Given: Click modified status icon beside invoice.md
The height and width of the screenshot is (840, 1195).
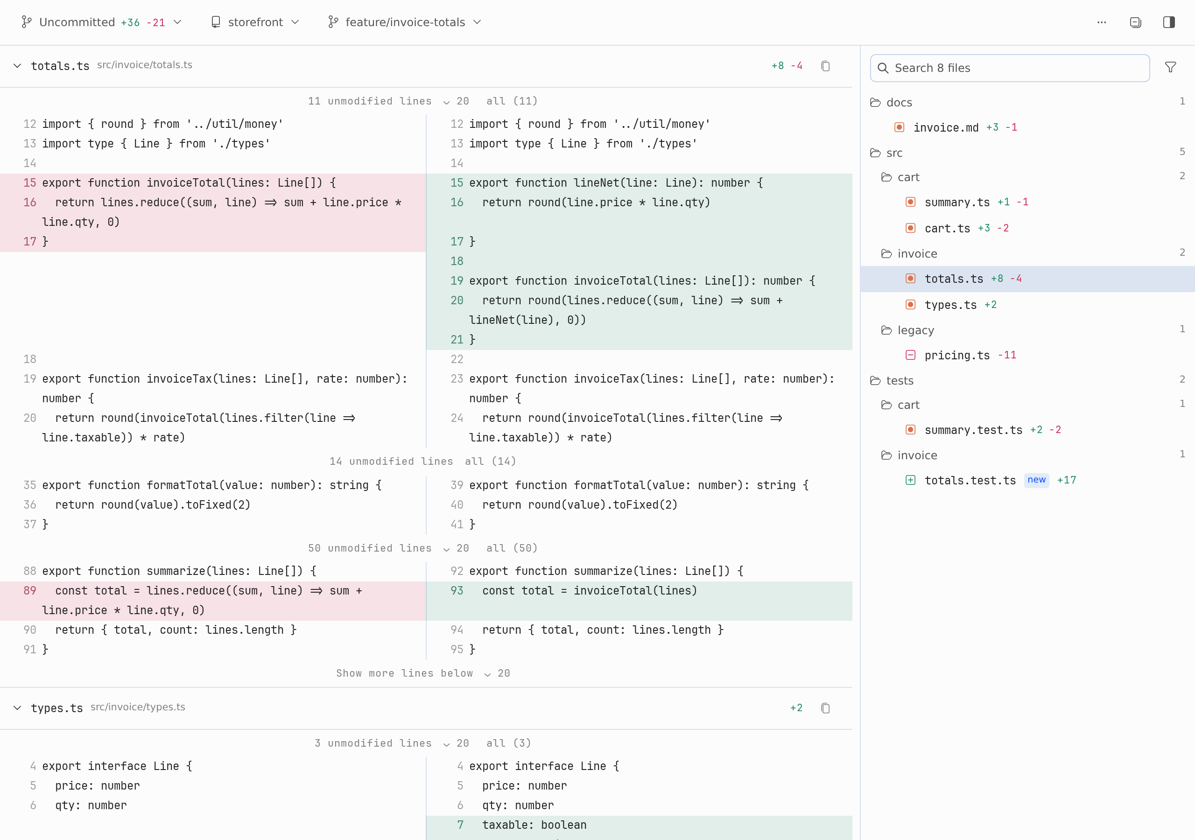Looking at the screenshot, I should 900,127.
